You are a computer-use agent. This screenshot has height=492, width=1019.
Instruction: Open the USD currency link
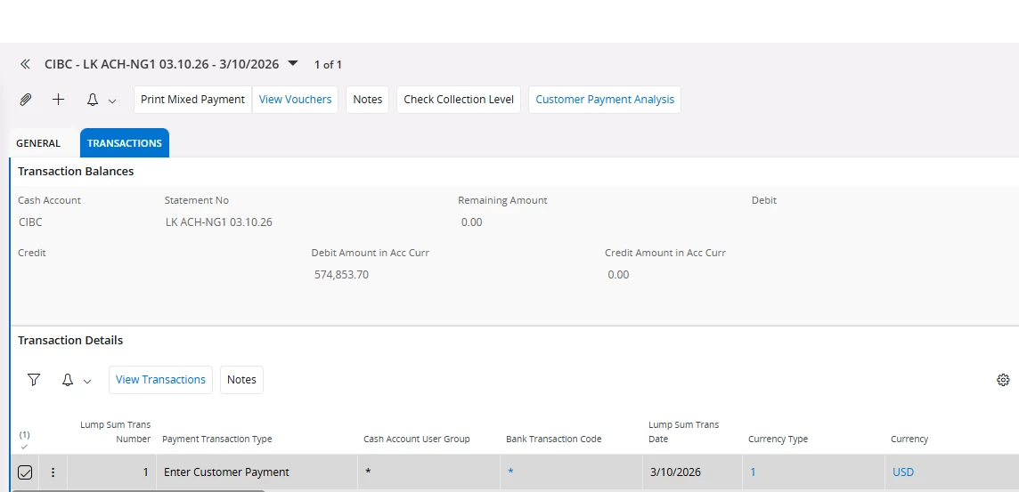[903, 472]
